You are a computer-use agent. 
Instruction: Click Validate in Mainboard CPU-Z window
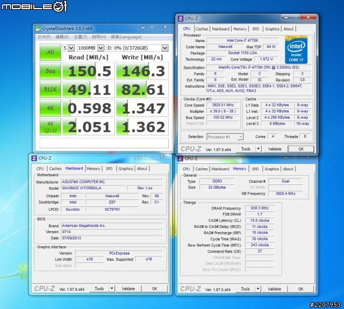point(128,289)
